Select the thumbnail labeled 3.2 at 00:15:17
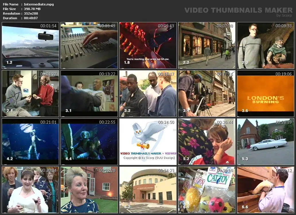 pos(148,93)
